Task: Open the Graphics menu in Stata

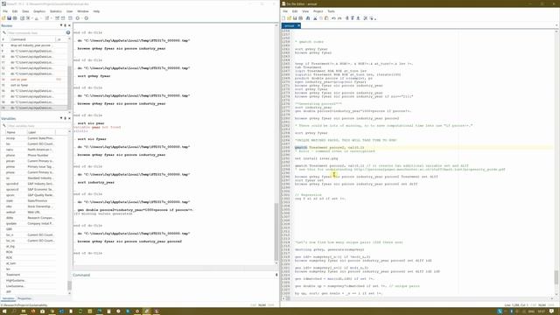Action: click(39, 11)
